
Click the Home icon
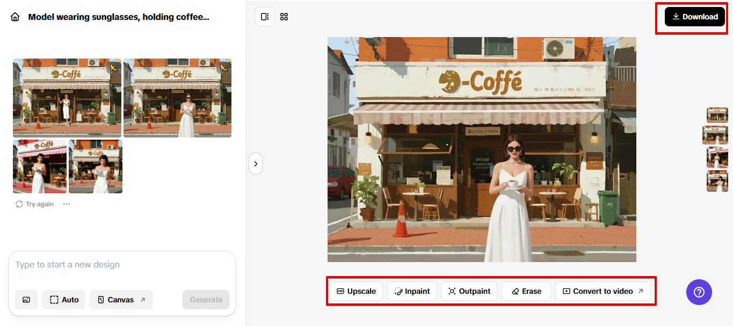coord(14,16)
